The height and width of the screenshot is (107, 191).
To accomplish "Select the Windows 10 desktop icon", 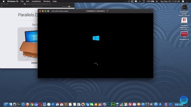I will pyautogui.click(x=184, y=34).
